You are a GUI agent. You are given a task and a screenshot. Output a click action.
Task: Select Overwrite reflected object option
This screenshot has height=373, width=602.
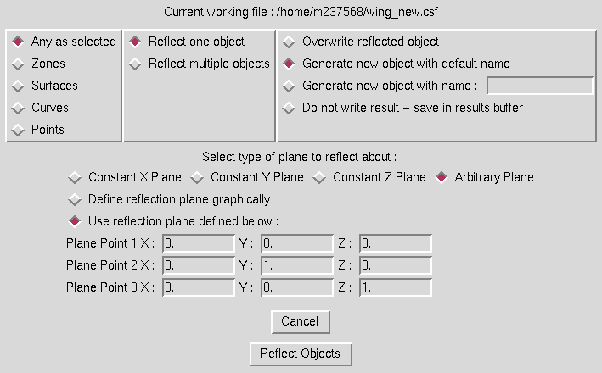[x=289, y=42]
